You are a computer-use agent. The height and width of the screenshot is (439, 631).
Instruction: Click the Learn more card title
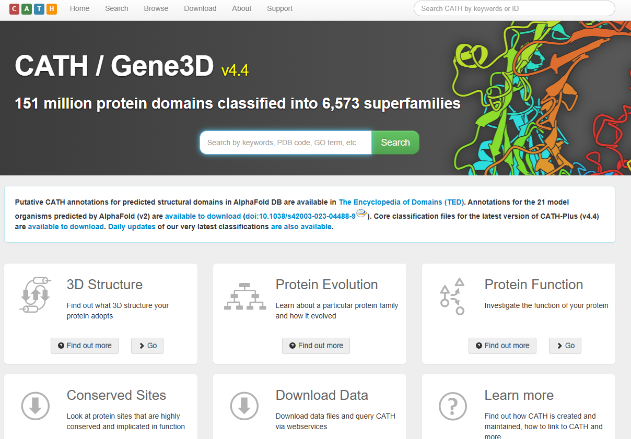[x=519, y=395]
